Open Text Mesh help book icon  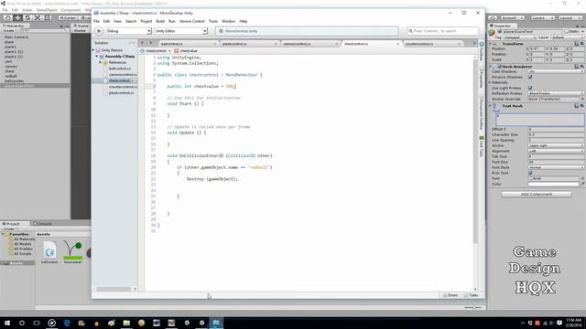tap(576, 106)
